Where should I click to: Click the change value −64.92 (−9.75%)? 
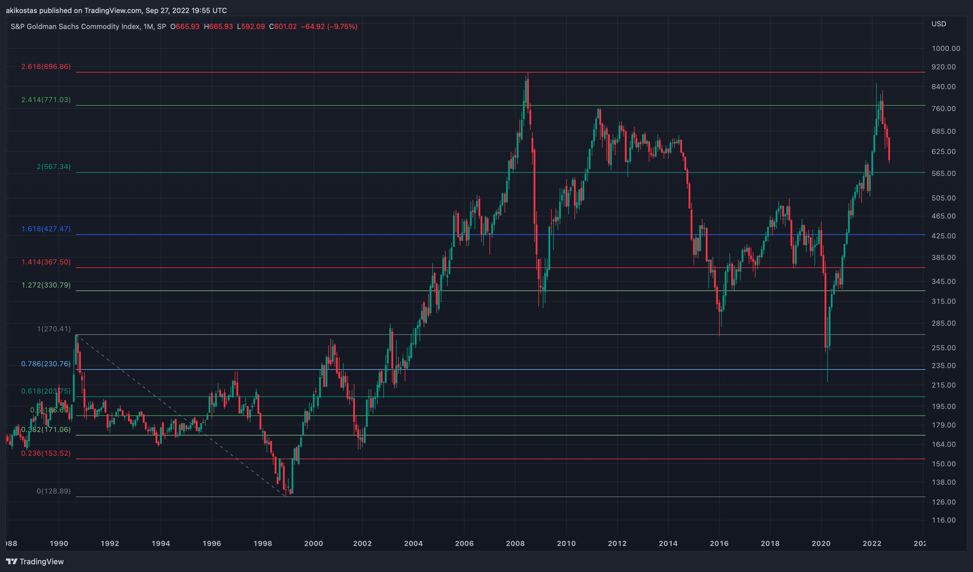(329, 27)
